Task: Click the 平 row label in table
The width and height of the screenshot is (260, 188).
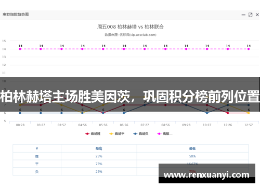Action: click(x=37, y=164)
